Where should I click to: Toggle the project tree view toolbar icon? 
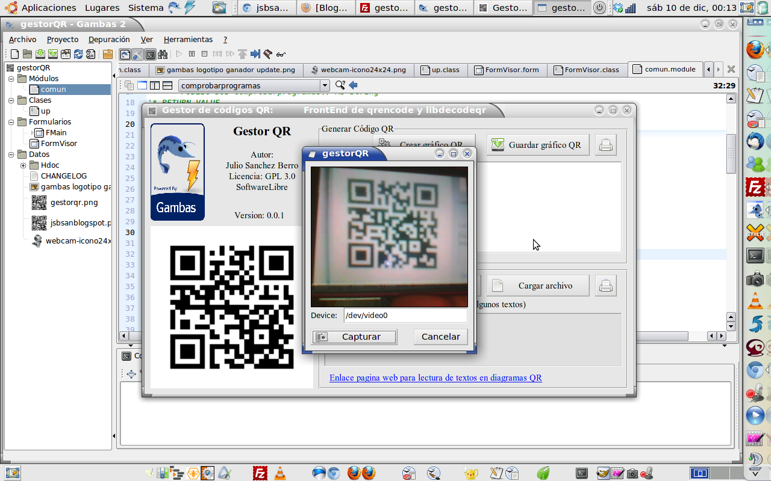pos(125,54)
